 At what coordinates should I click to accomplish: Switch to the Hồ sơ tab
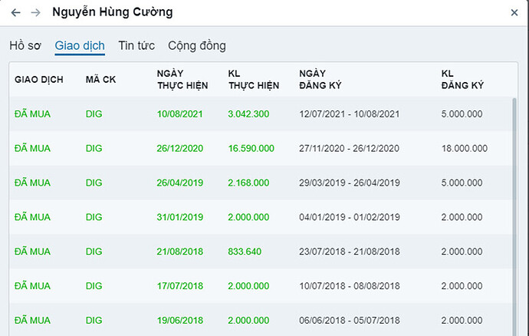point(25,46)
